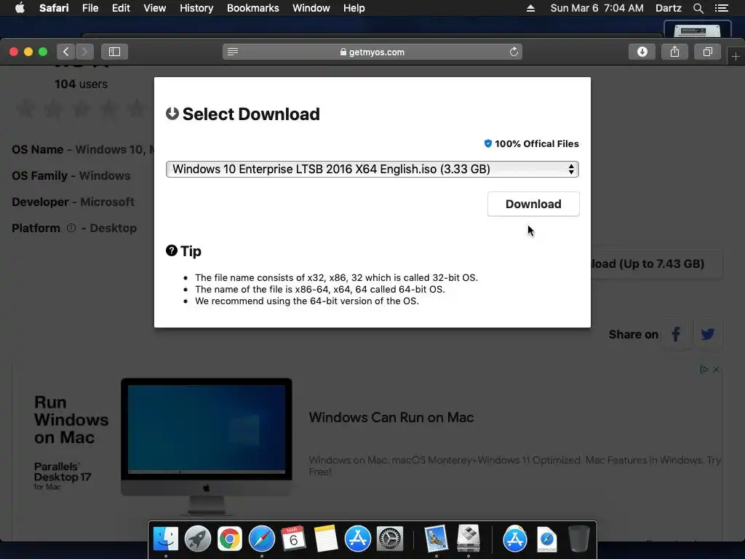Open Mail stamp icon in Dock
The height and width of the screenshot is (559, 745).
(437, 539)
